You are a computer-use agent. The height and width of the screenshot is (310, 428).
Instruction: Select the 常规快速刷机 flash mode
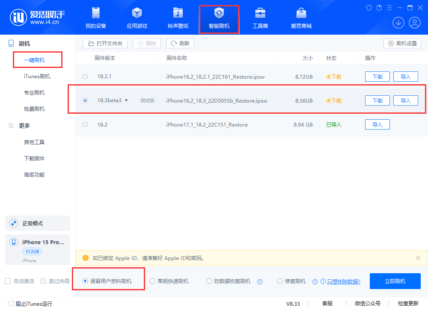point(152,281)
